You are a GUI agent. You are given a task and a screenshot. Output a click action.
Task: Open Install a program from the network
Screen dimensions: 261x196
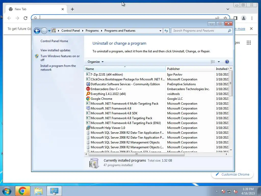click(x=58, y=68)
